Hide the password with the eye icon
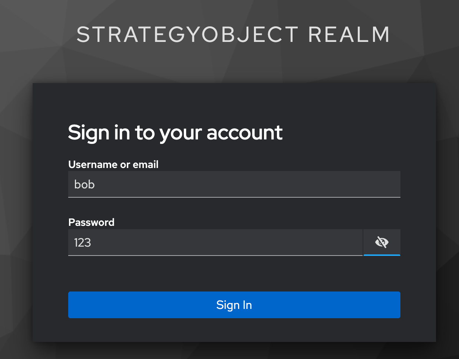The height and width of the screenshot is (359, 459). point(382,242)
